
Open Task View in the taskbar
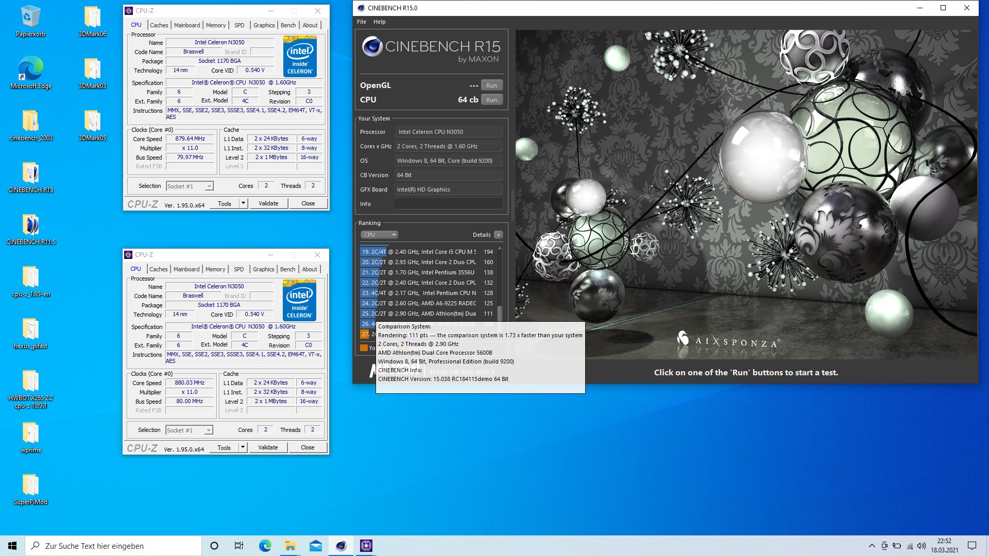(239, 546)
